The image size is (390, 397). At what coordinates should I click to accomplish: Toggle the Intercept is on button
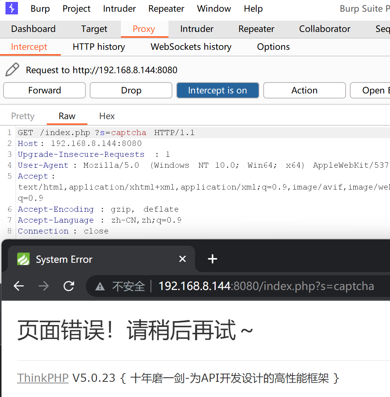tap(218, 90)
